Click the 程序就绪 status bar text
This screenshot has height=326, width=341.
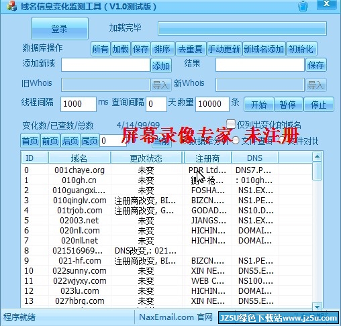click(x=19, y=317)
